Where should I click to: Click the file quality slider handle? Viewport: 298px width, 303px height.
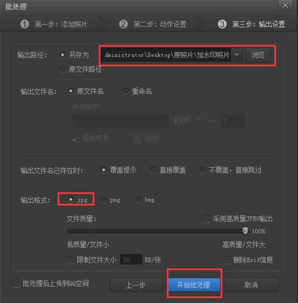[x=245, y=231]
